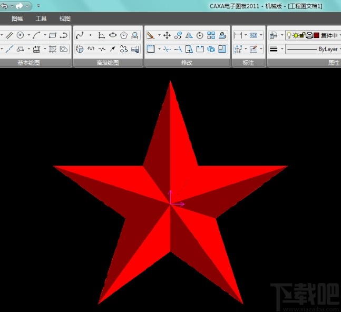Open the 图幅 menu
Viewport: 341px width, 312px height.
(x=17, y=18)
